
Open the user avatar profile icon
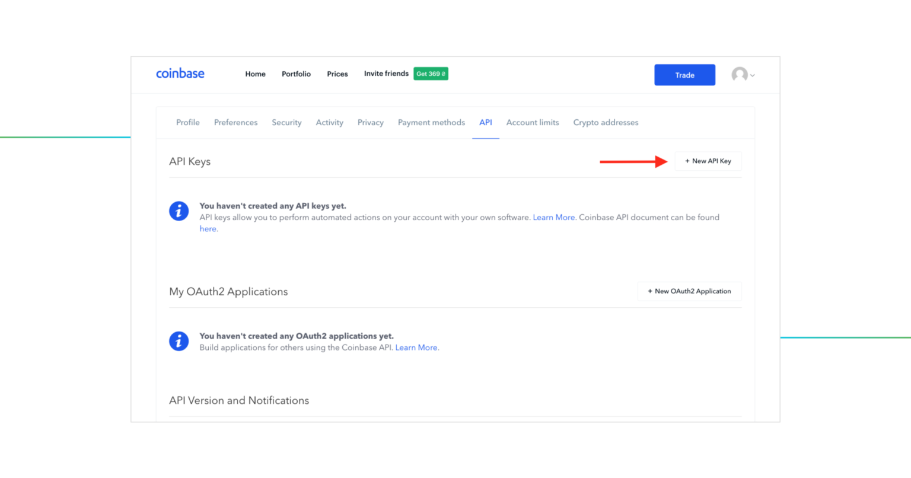(740, 75)
